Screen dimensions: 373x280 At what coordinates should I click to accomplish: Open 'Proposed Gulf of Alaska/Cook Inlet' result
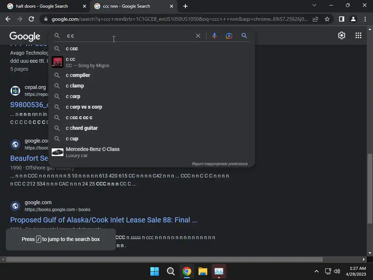pos(104,220)
